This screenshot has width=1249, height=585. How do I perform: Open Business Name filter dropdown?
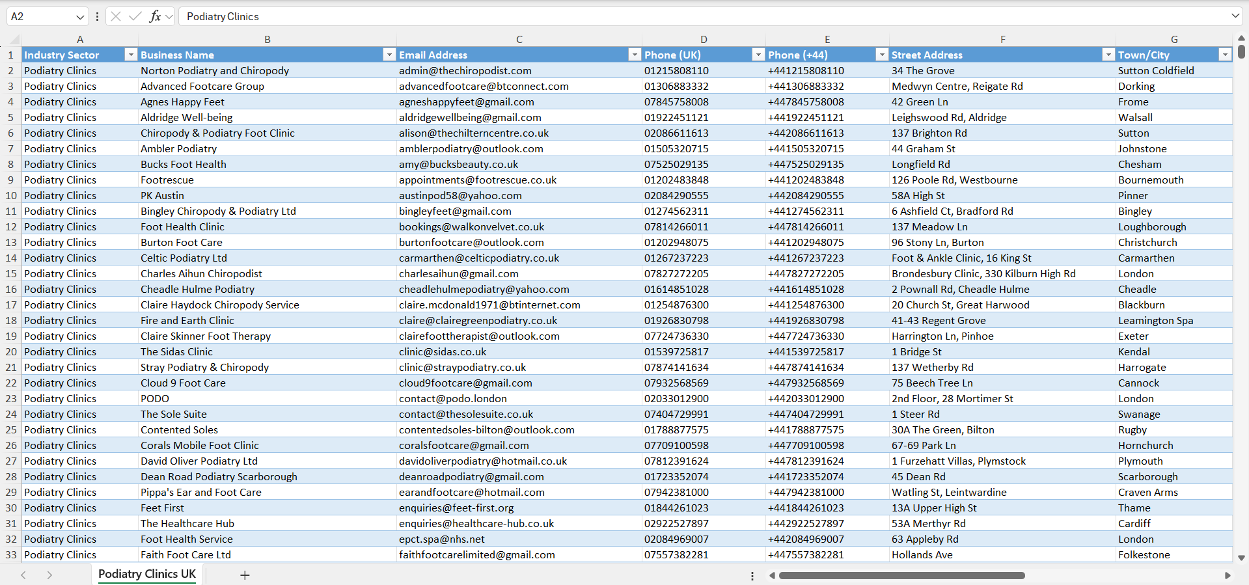pyautogui.click(x=389, y=55)
